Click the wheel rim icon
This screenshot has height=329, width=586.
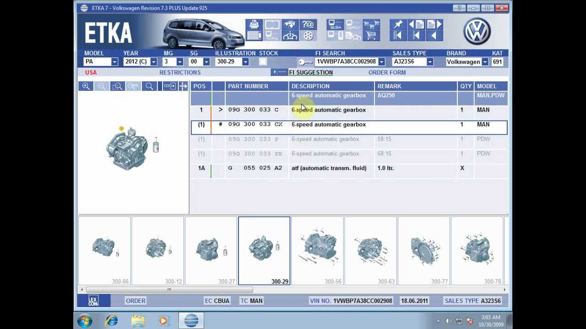[x=308, y=36]
